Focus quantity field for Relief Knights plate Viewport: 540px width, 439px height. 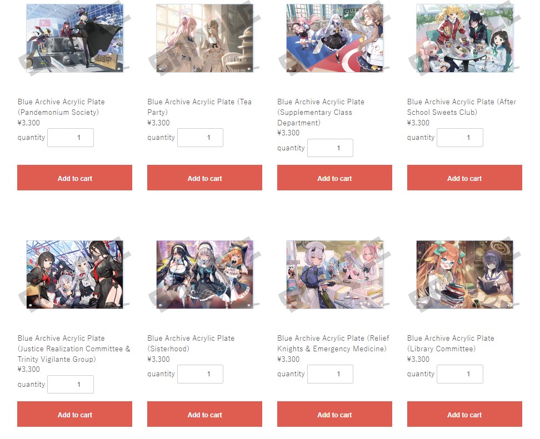coord(330,374)
